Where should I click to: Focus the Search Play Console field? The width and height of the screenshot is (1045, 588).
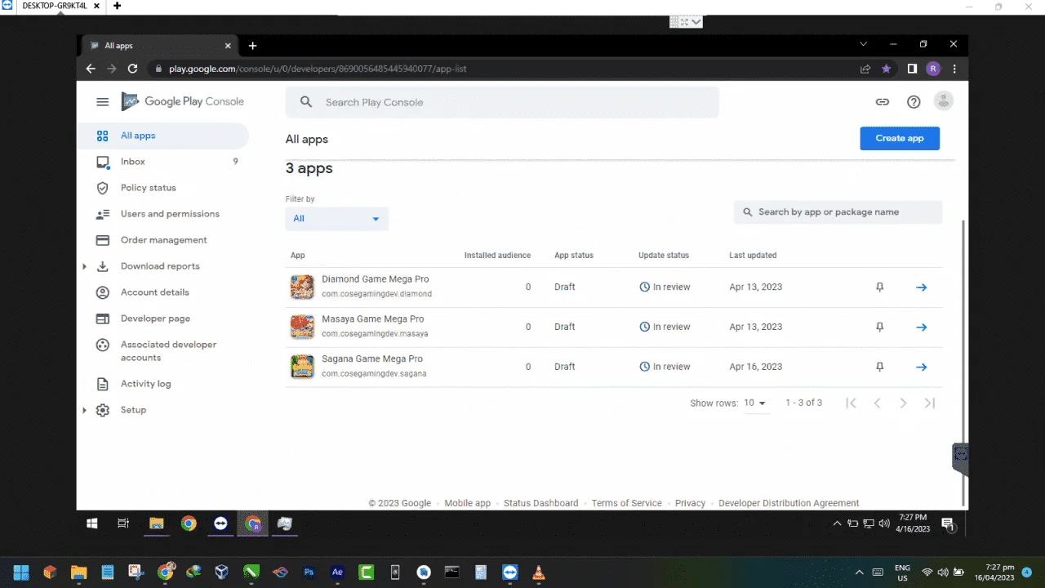(502, 102)
